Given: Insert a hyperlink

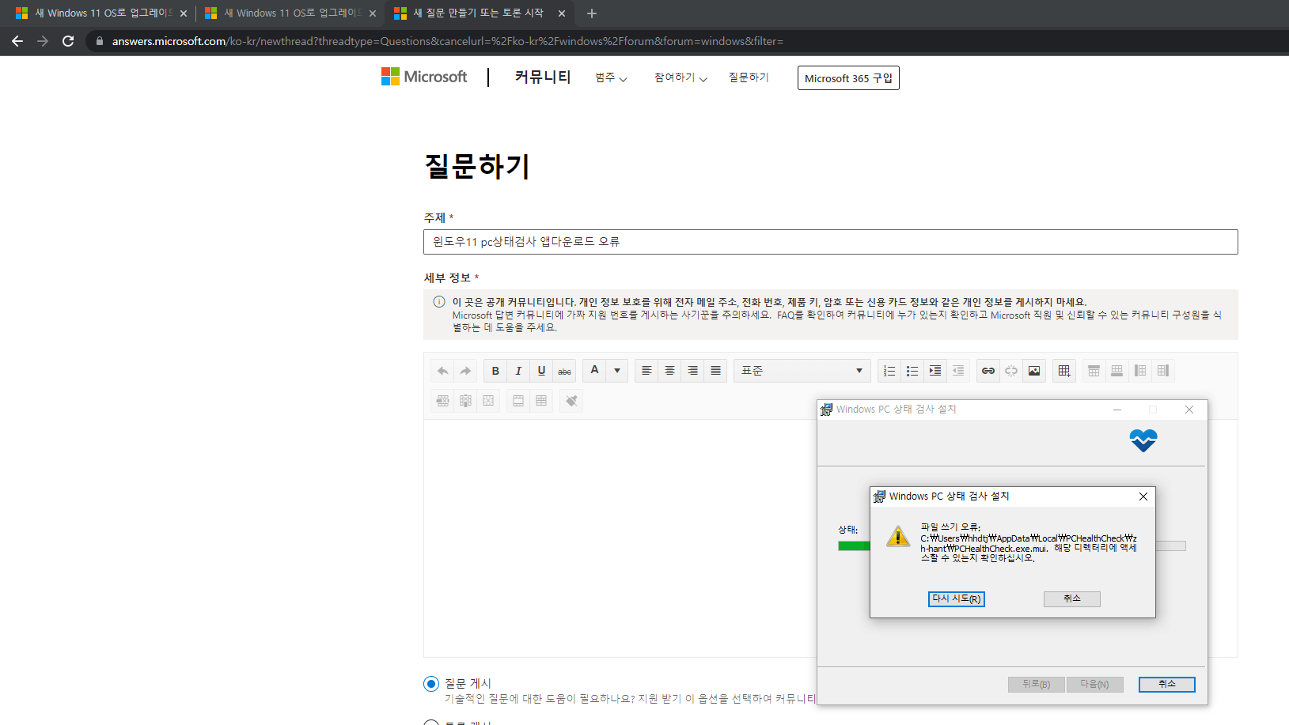Looking at the screenshot, I should [988, 371].
